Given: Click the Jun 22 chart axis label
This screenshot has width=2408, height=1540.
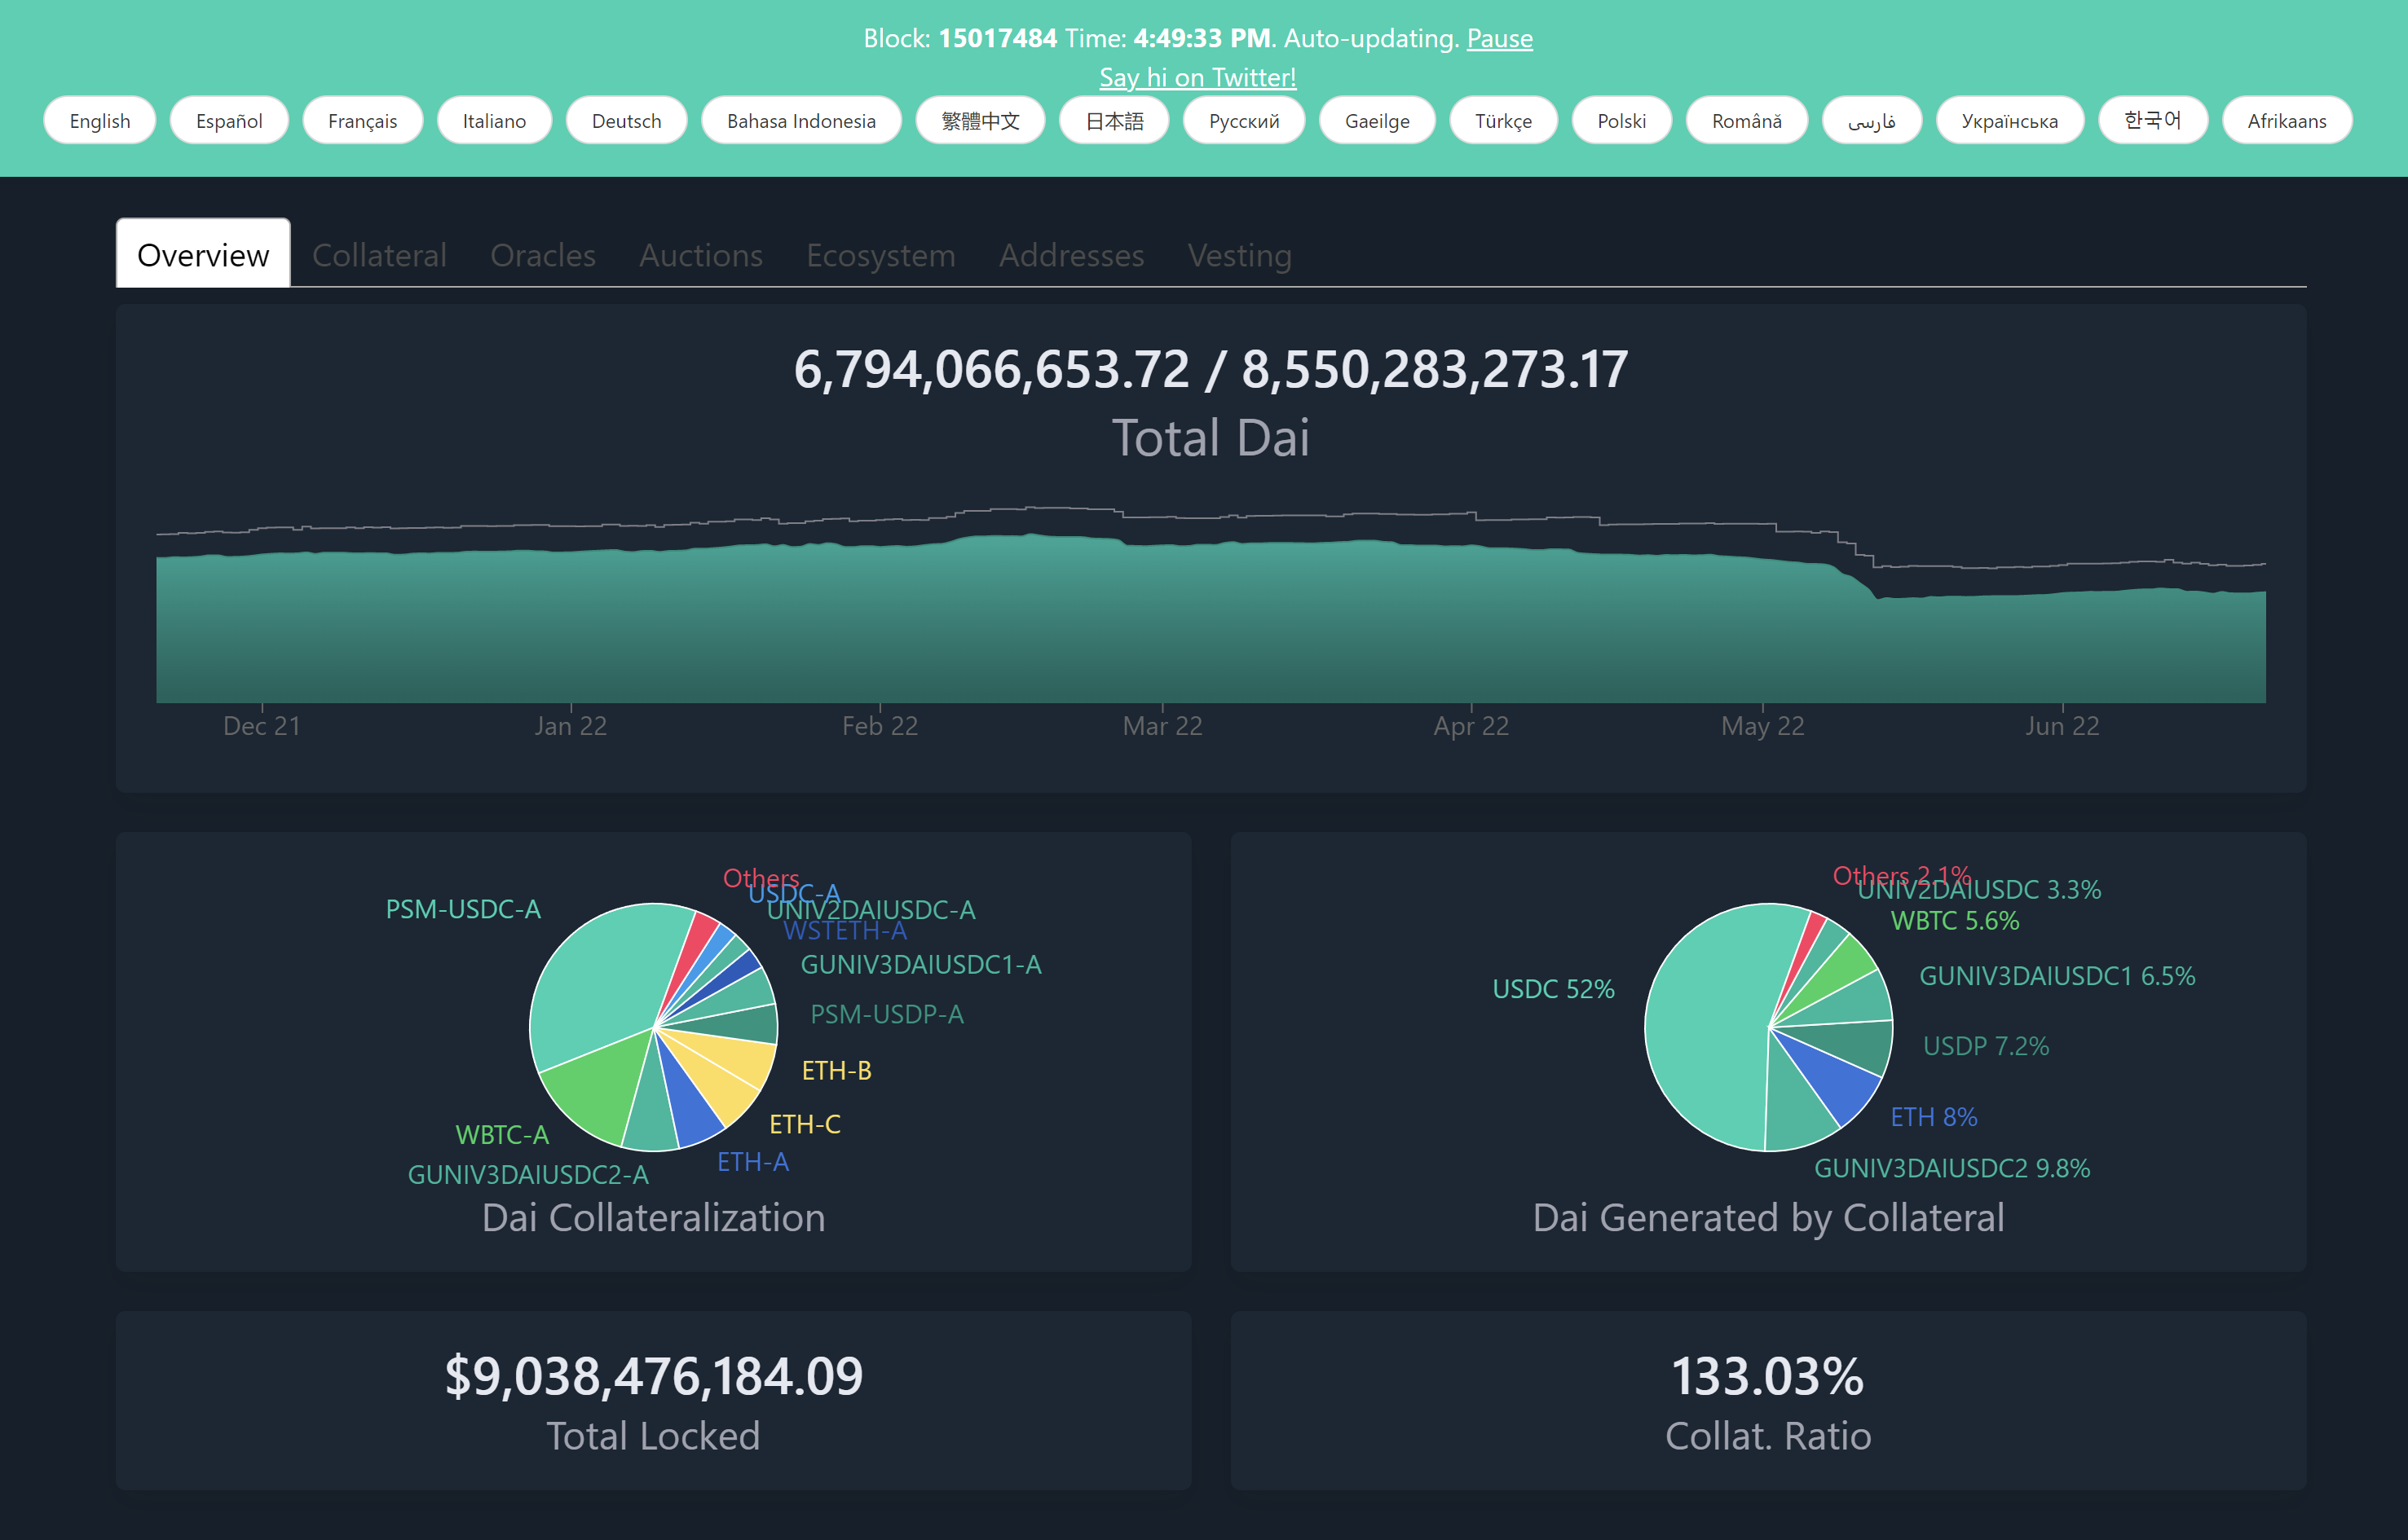Looking at the screenshot, I should pos(2062,726).
